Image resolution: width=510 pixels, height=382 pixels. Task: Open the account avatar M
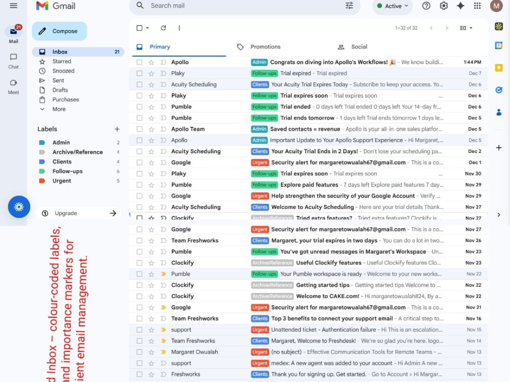point(496,6)
